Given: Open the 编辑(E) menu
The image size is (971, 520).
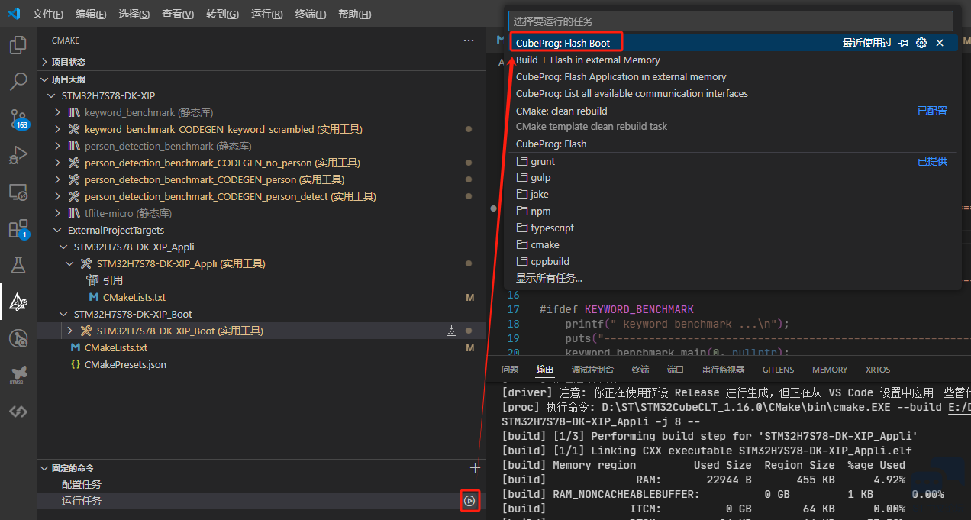Looking at the screenshot, I should pos(92,15).
